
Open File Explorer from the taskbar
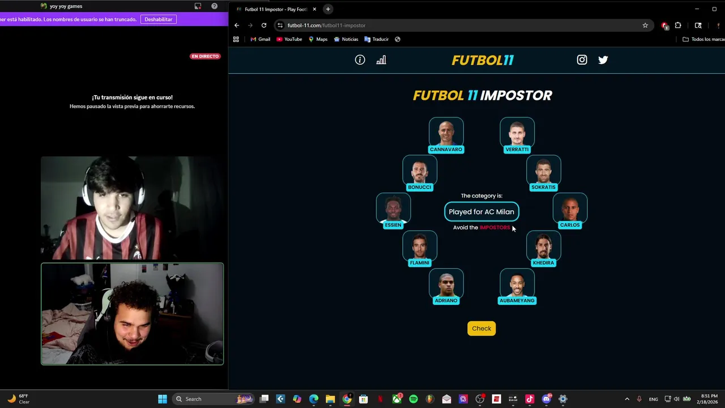click(x=330, y=399)
